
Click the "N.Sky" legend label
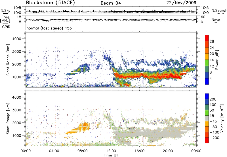[x=5, y=10]
